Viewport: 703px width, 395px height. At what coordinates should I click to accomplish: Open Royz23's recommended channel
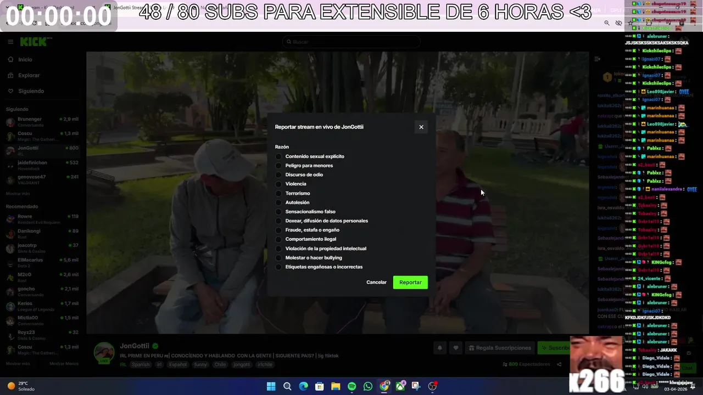pos(43,335)
